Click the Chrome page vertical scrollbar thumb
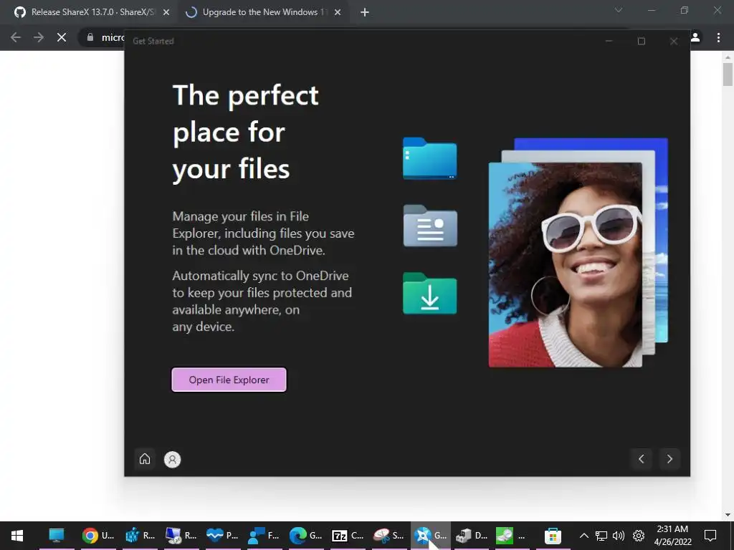Image resolution: width=734 pixels, height=550 pixels. coord(728,74)
